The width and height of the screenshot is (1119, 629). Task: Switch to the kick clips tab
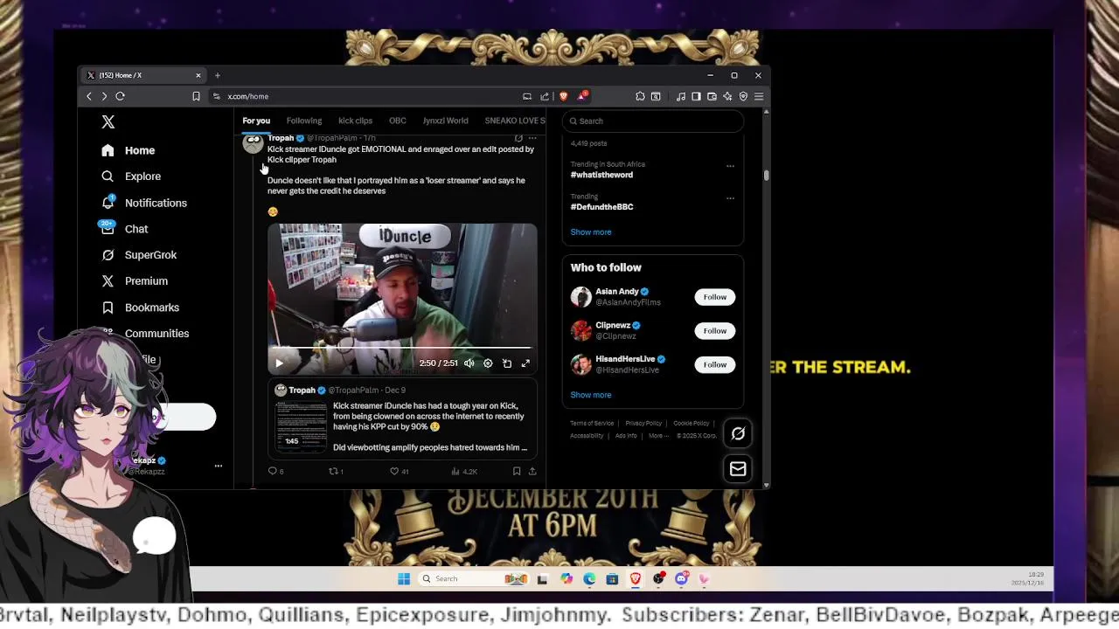(355, 121)
